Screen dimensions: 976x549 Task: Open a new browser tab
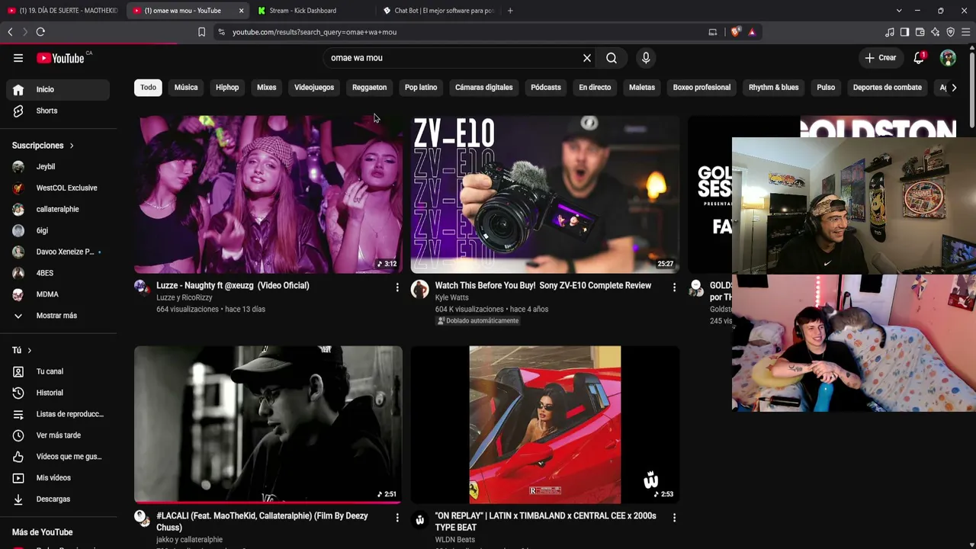510,11
